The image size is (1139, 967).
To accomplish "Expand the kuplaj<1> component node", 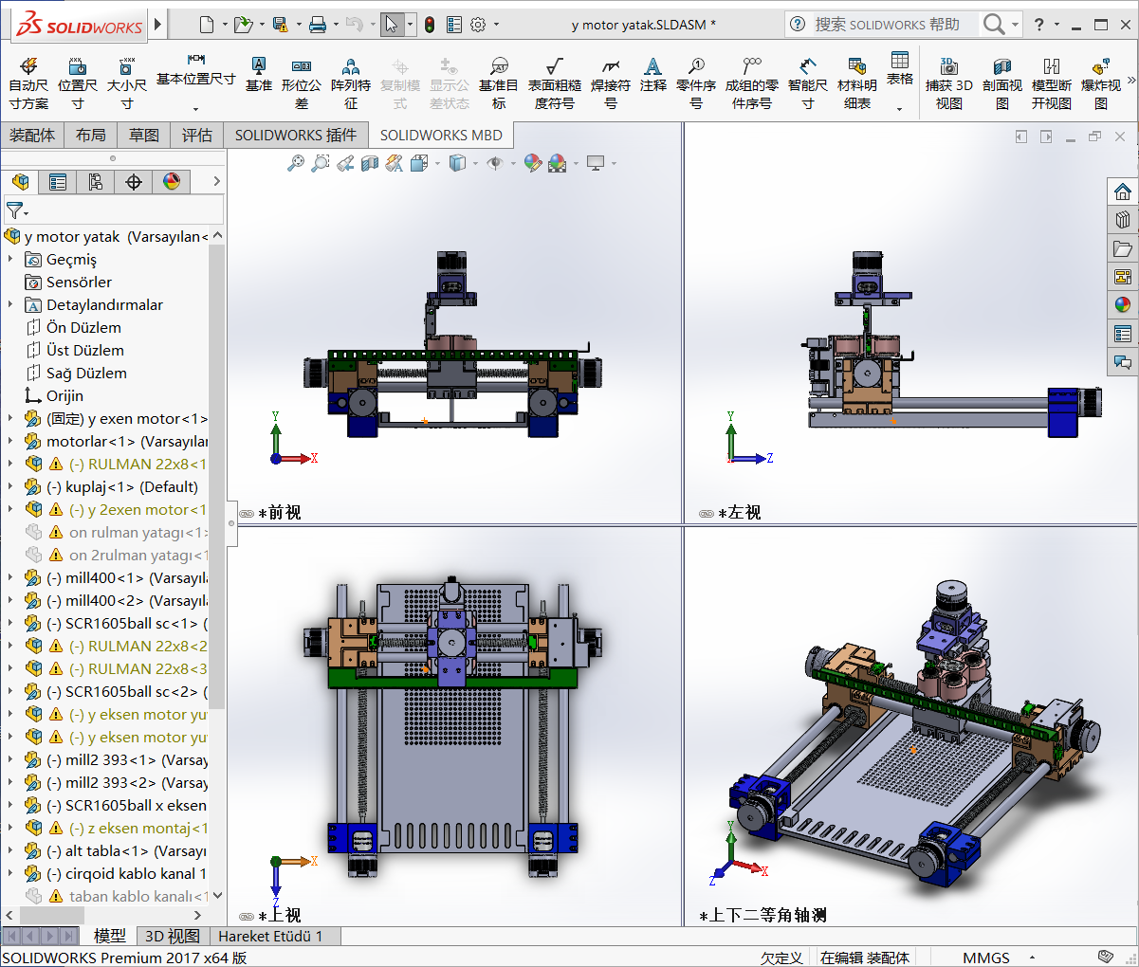I will click(x=10, y=486).
